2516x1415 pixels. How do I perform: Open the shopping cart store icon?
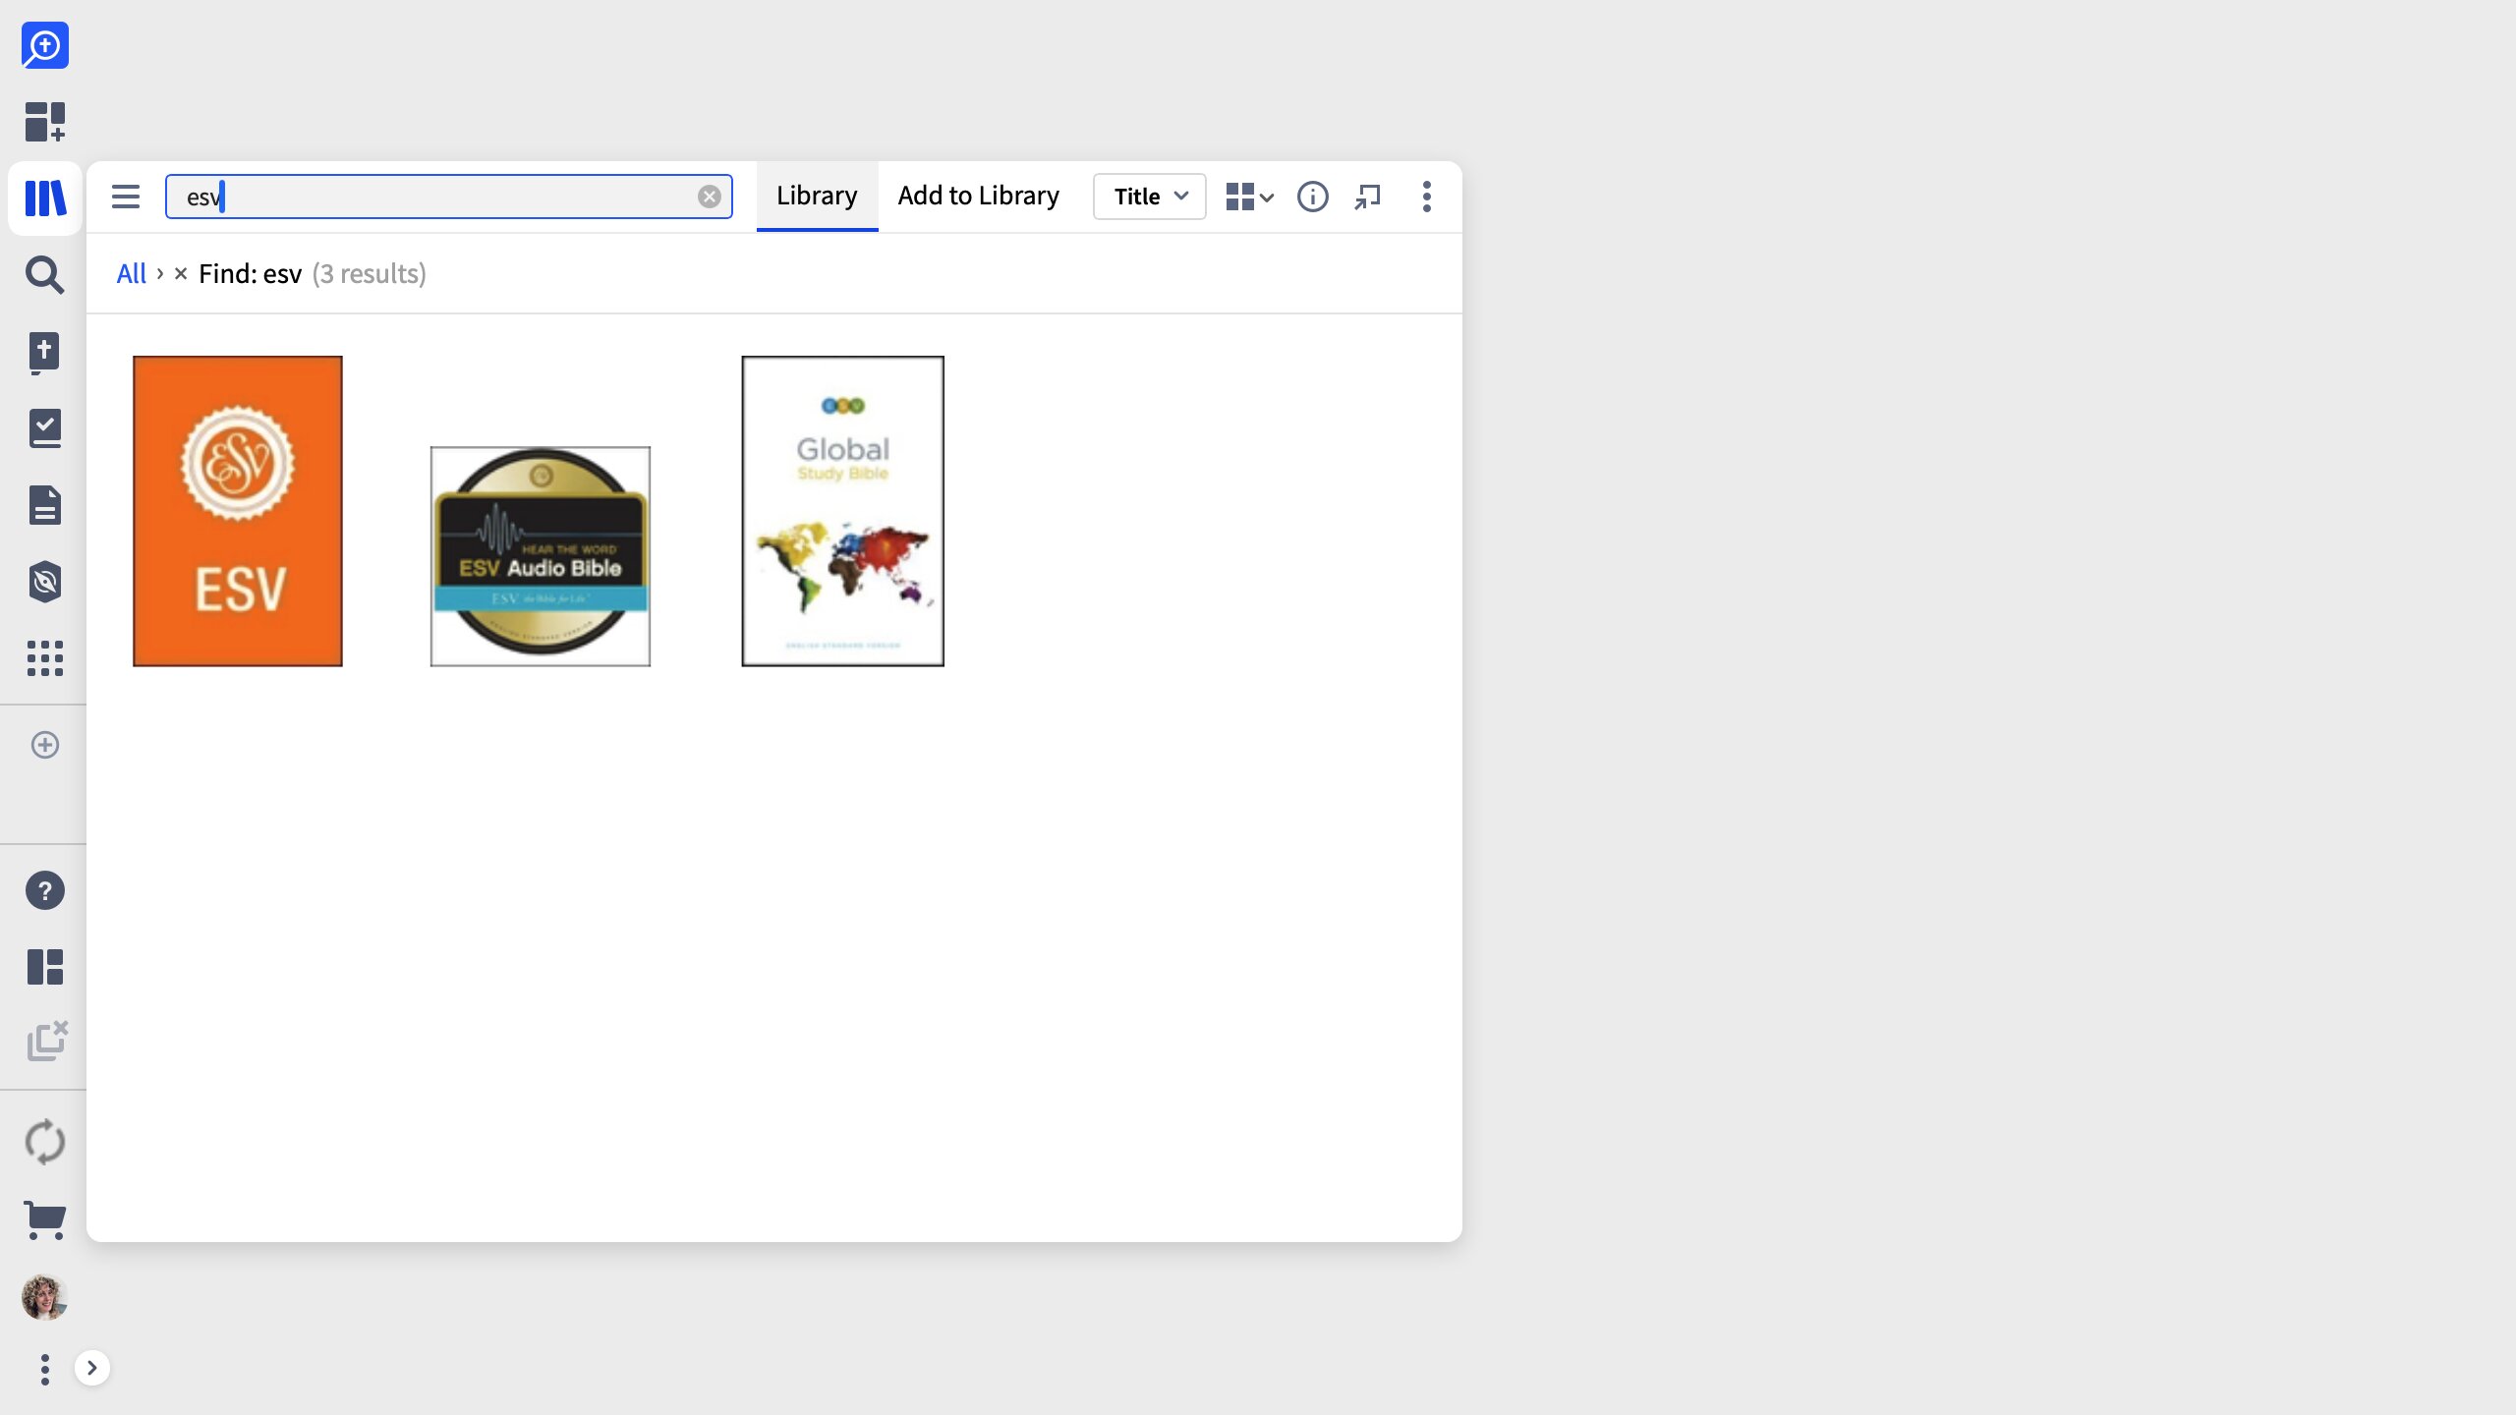point(45,1220)
